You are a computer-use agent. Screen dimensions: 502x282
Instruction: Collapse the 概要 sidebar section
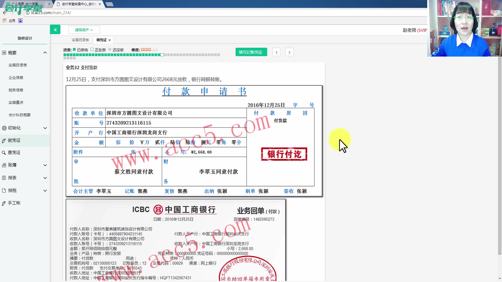(45, 53)
